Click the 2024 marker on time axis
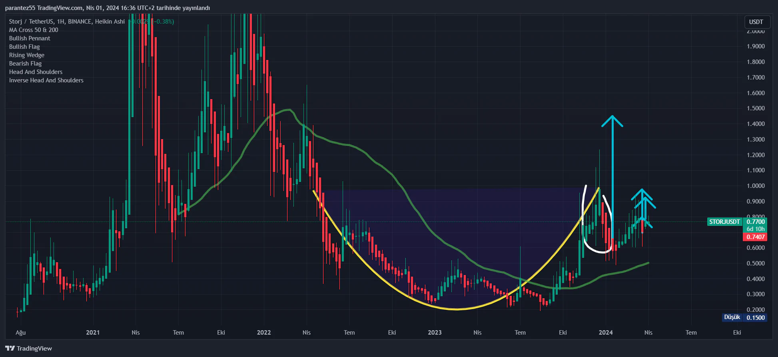The height and width of the screenshot is (357, 778). click(x=606, y=333)
